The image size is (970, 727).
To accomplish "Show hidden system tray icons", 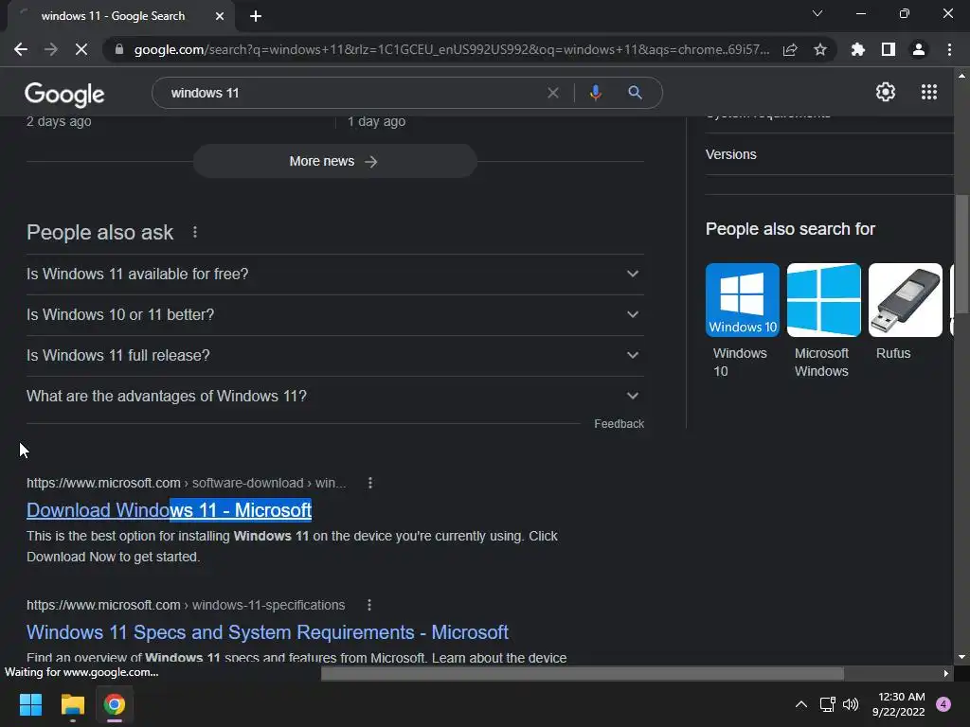I will [x=801, y=704].
